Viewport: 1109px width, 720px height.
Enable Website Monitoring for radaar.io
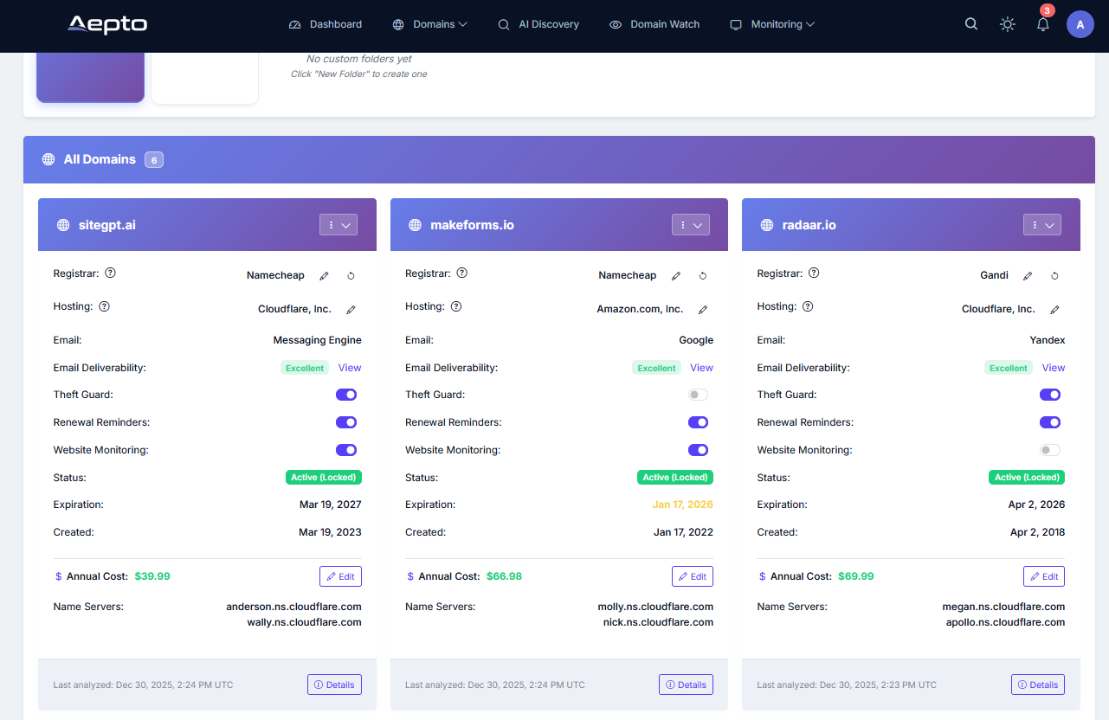(1050, 450)
